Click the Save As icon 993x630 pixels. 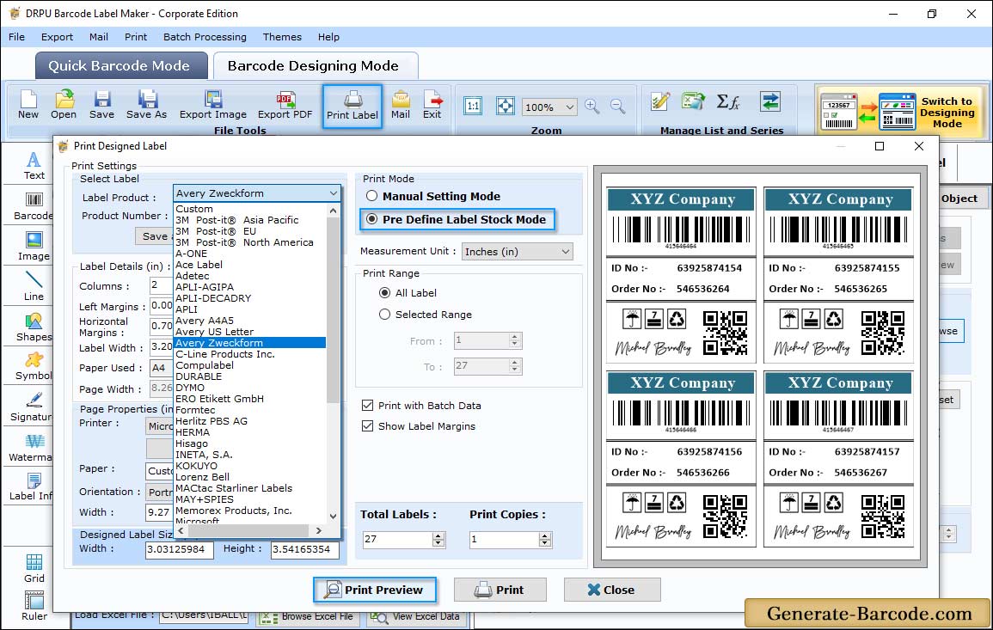coord(147,105)
